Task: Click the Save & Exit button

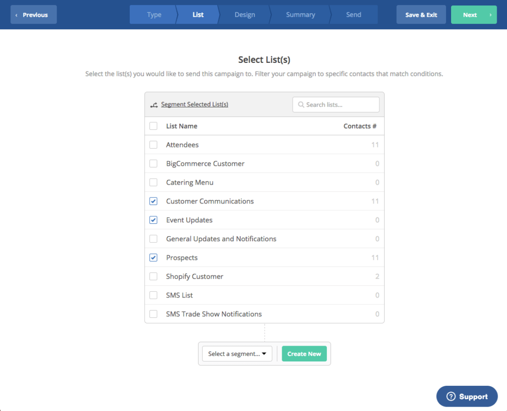Action: [x=421, y=14]
